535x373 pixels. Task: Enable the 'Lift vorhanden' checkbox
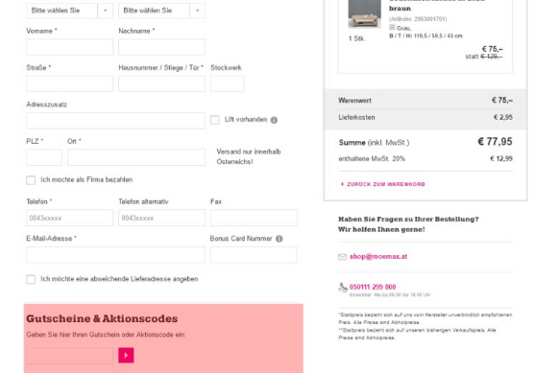pos(215,120)
